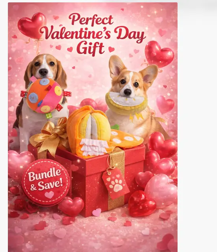
Task: Click the heart balloon above the corgi's ear
Action: pos(159,54)
